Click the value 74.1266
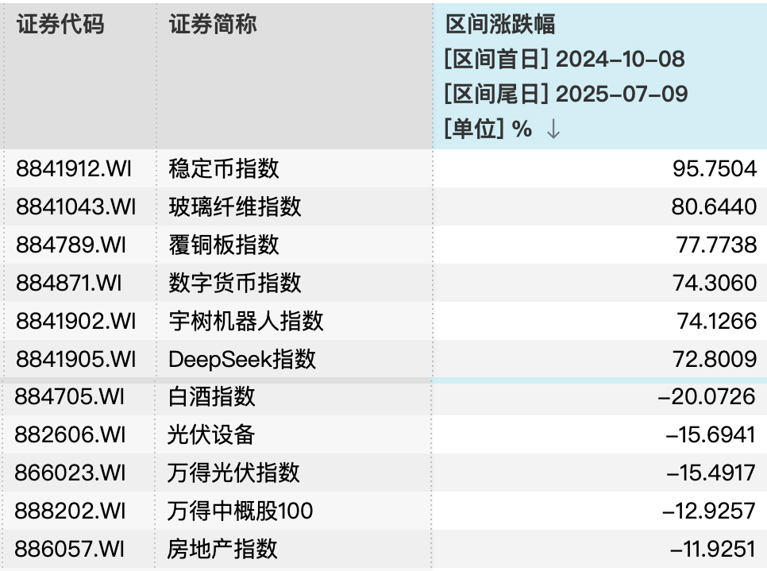 pyautogui.click(x=717, y=321)
